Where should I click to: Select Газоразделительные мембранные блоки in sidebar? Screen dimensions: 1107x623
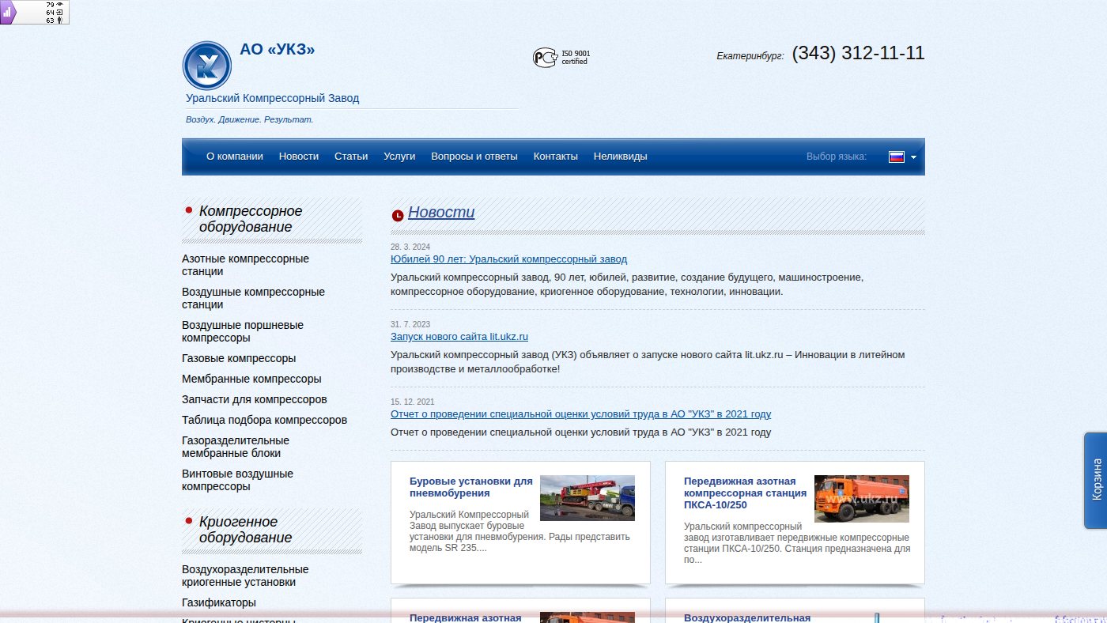[236, 447]
